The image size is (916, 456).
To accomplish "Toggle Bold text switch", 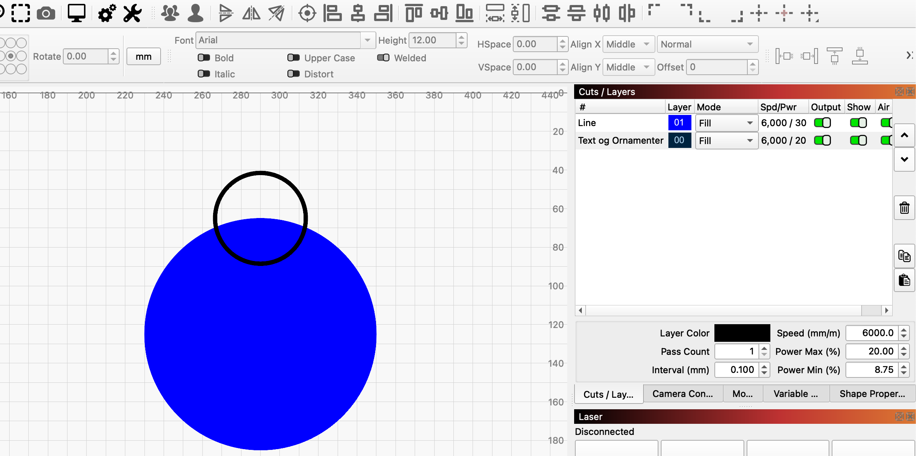I will [204, 58].
